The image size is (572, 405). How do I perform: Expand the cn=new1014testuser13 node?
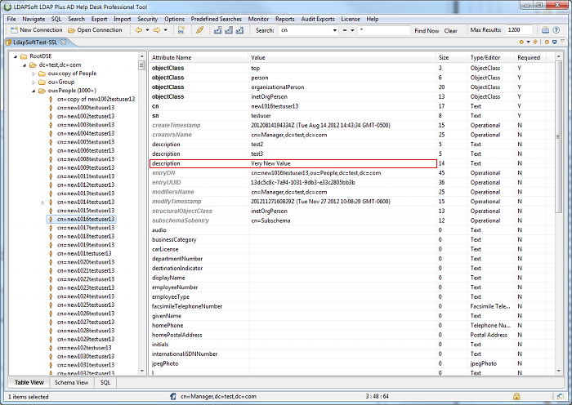42,202
